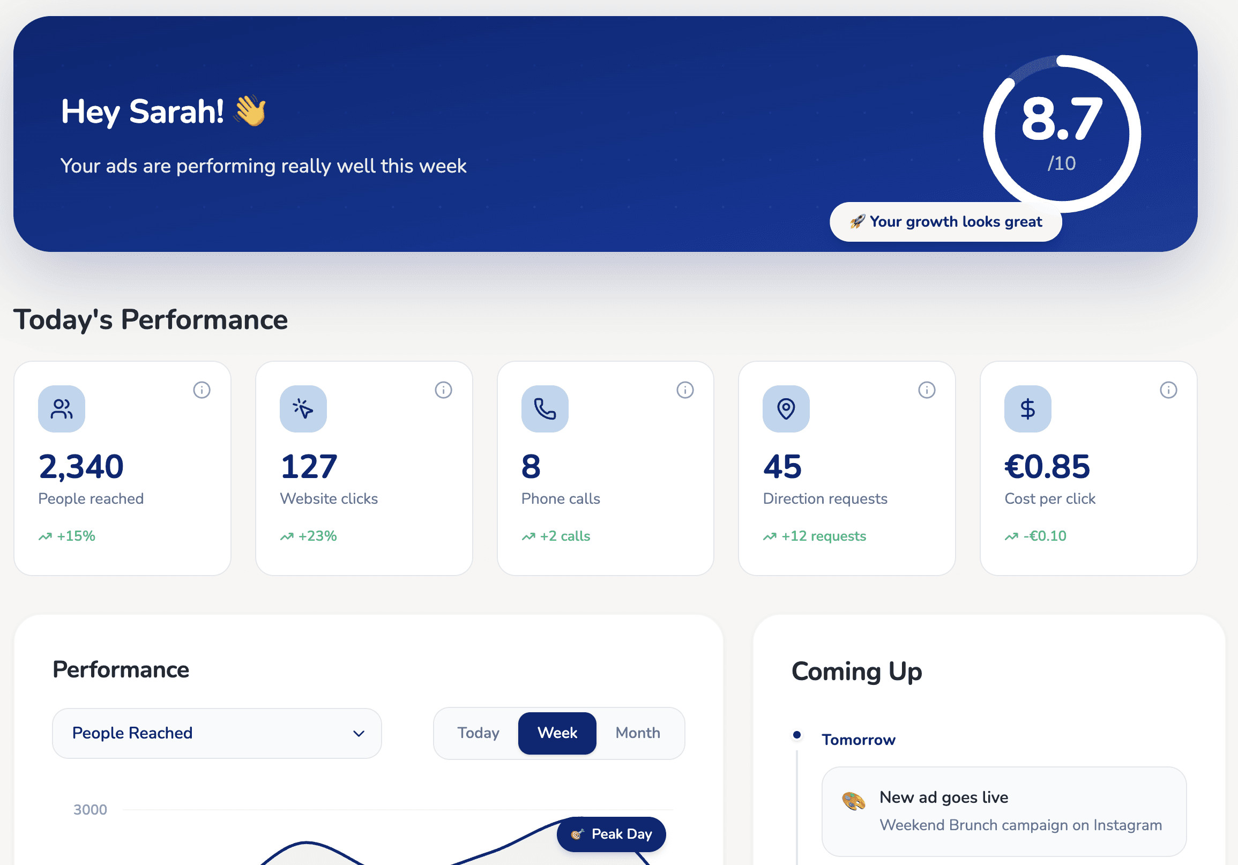Image resolution: width=1238 pixels, height=865 pixels.
Task: Select the People reached icon
Action: click(x=61, y=408)
